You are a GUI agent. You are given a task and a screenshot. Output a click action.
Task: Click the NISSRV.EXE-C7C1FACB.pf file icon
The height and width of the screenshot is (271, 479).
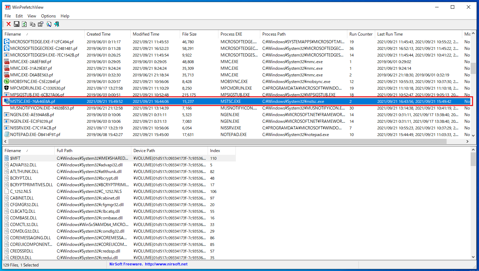[x=6, y=128]
